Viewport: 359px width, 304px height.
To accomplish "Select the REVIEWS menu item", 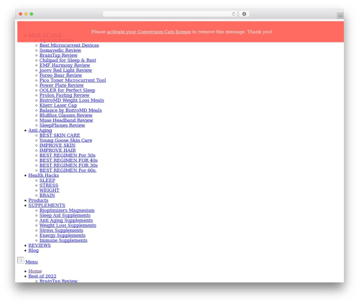I will (39, 246).
